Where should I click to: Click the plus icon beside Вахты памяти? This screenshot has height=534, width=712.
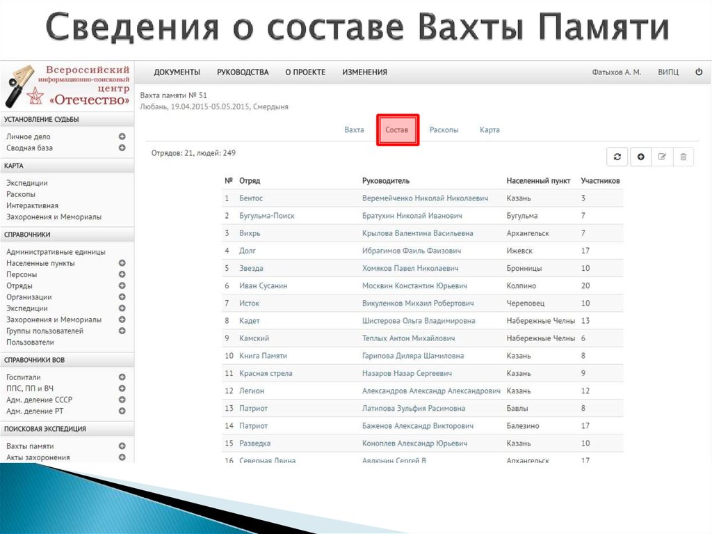tap(122, 446)
